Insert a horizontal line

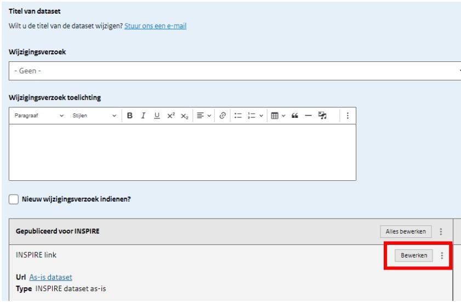[308, 116]
